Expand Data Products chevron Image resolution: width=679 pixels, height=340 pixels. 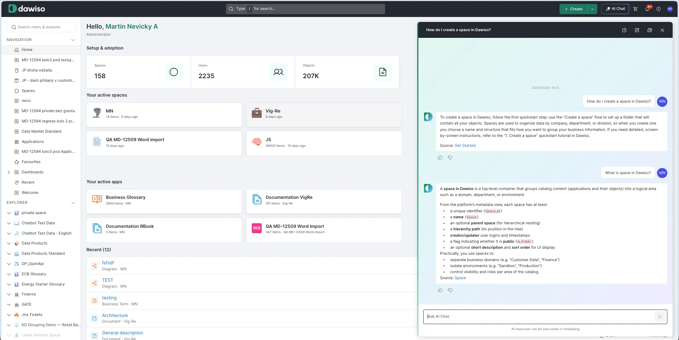click(x=9, y=243)
